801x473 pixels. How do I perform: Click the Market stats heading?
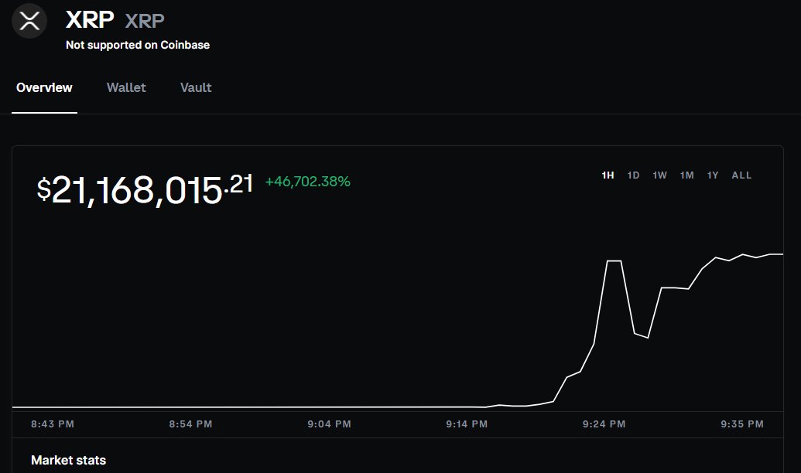68,460
